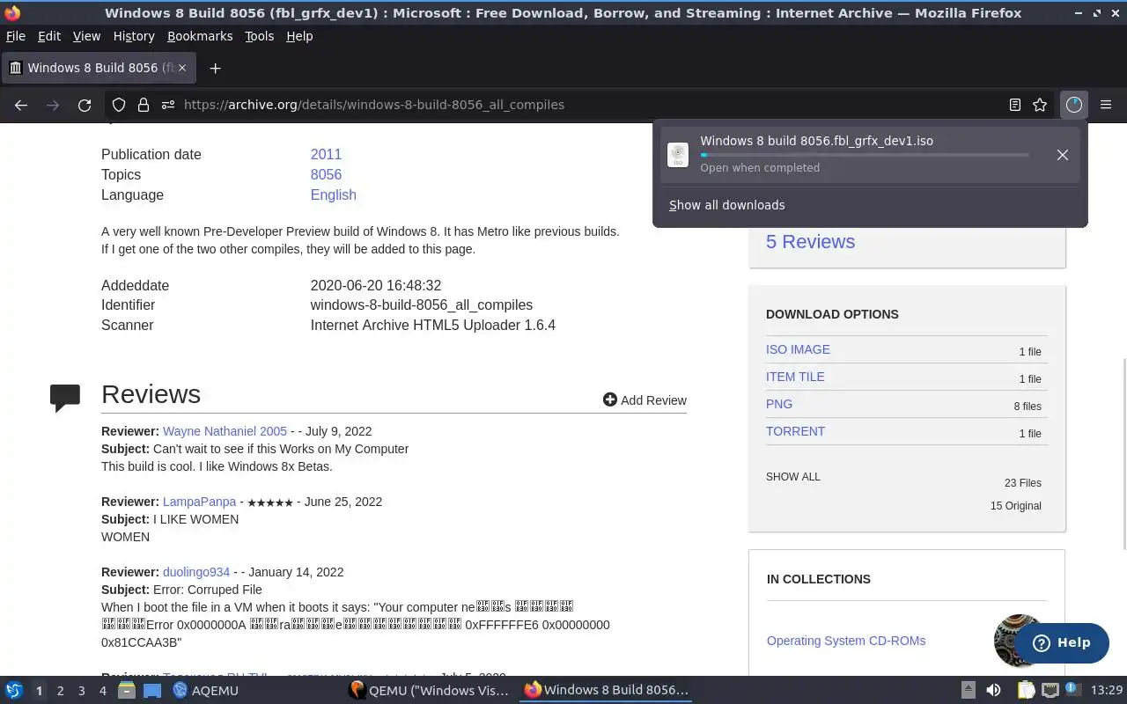This screenshot has height=704, width=1127.
Task: Click Show all downloads
Action: click(x=726, y=205)
